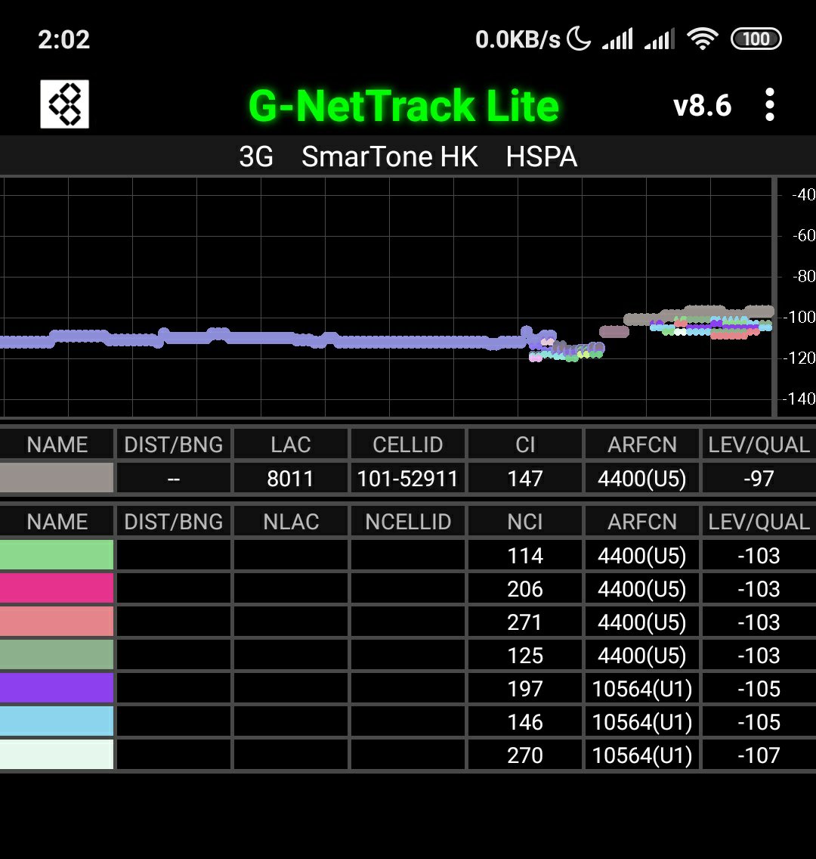Tap the purple swatch for NCI 197
This screenshot has width=816, height=859.
click(x=57, y=688)
